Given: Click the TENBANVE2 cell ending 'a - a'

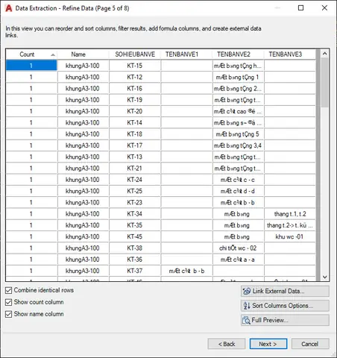Looking at the screenshot, I should pyautogui.click(x=238, y=260).
